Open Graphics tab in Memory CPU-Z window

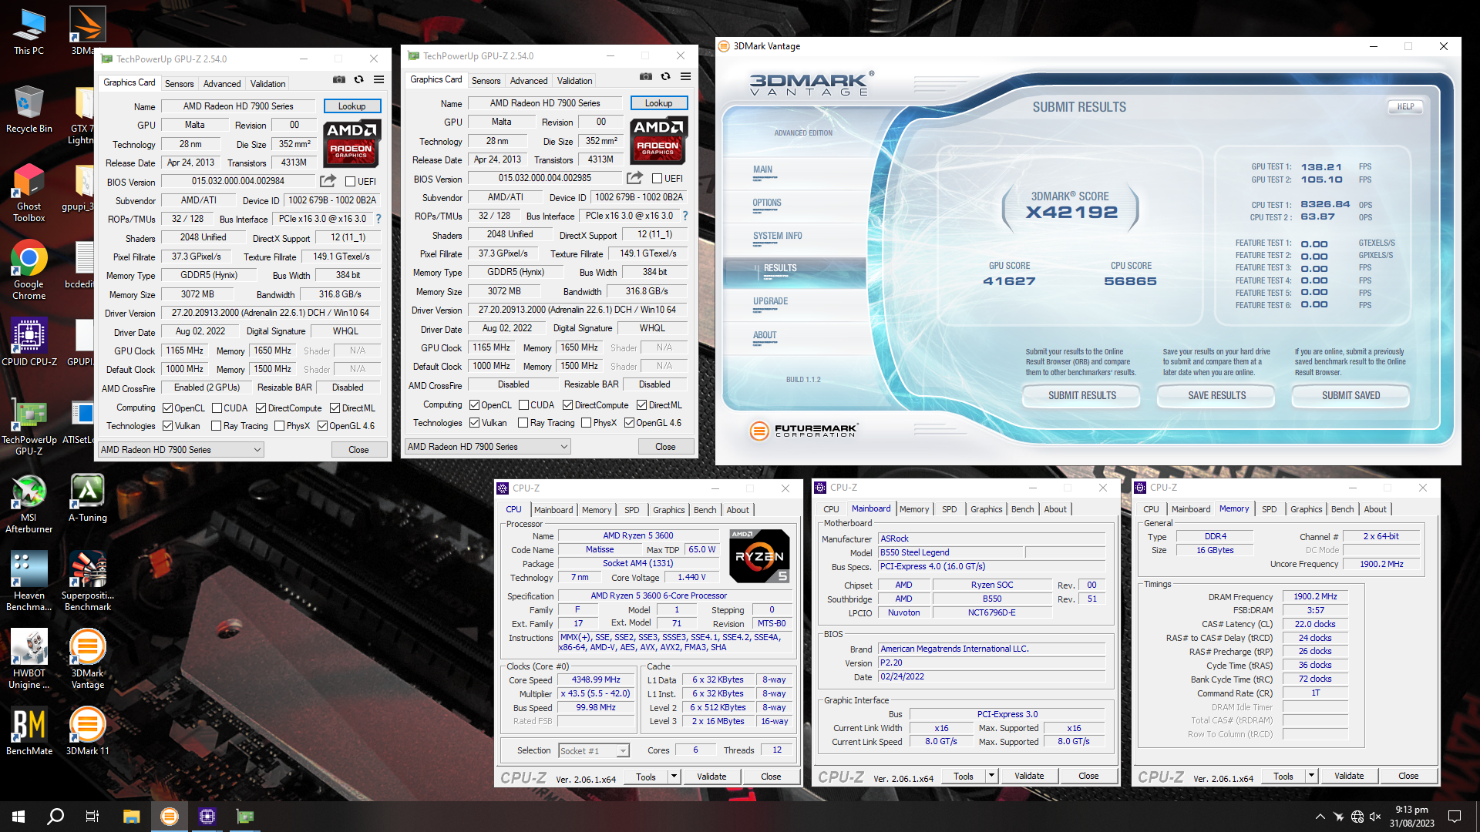coord(1306,509)
